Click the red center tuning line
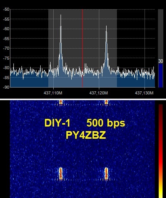The width and height of the screenshot is (166, 198). pyautogui.click(x=82, y=48)
